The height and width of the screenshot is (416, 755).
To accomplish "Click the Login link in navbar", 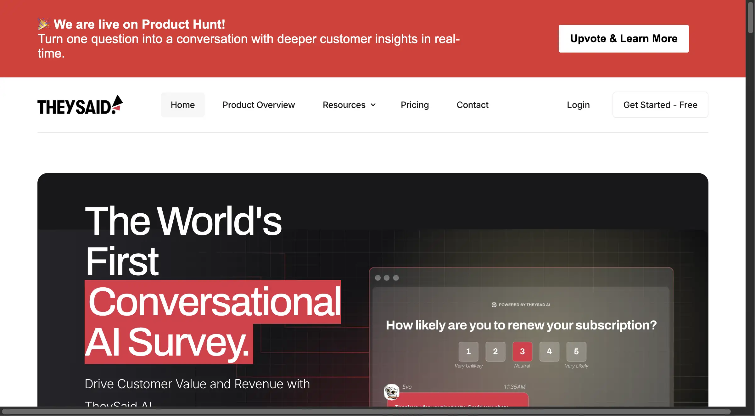I will (579, 104).
